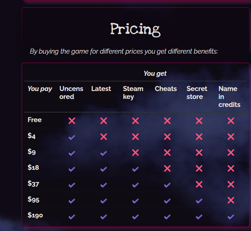The height and width of the screenshot is (231, 251).
Task: Click the Steam key checkmark in $18 row
Action: coord(135,169)
